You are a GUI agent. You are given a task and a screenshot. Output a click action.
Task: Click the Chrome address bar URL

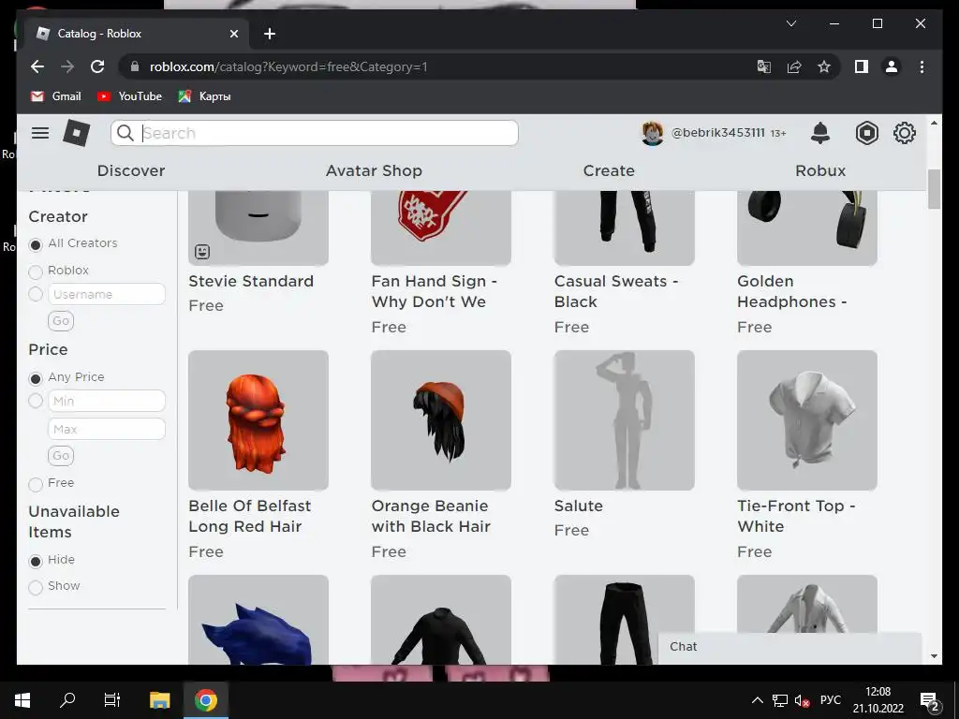(x=288, y=66)
